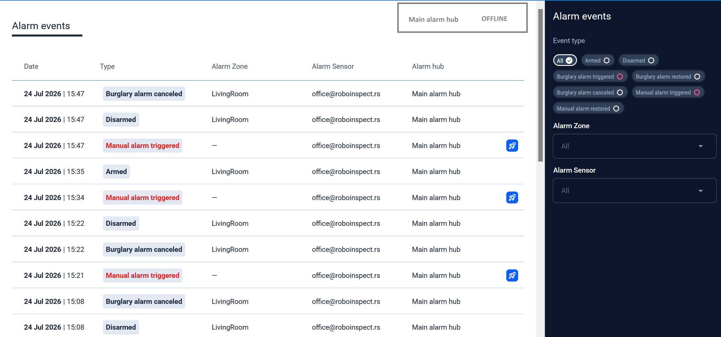Click the Alarm hub column header

point(428,66)
